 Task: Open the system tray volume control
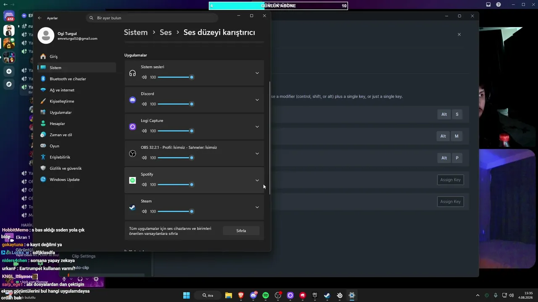(x=512, y=295)
